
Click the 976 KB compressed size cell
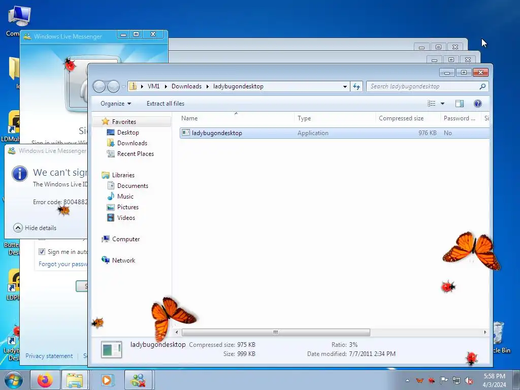point(427,133)
